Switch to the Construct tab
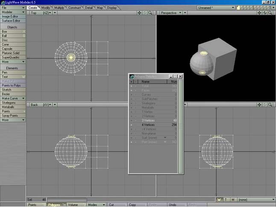 [74, 8]
